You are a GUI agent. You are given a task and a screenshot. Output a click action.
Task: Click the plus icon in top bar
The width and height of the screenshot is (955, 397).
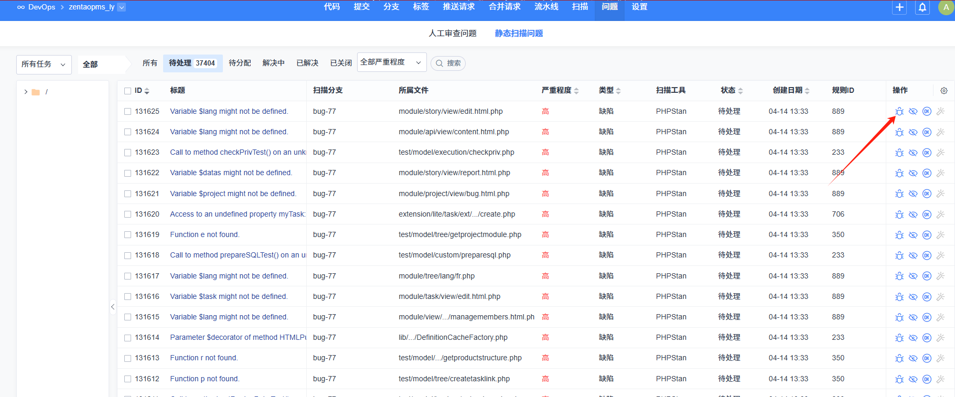tap(899, 7)
